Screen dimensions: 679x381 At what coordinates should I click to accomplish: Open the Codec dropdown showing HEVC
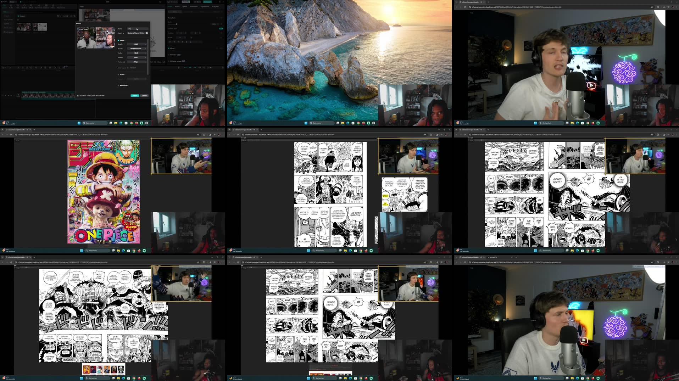[x=137, y=53]
